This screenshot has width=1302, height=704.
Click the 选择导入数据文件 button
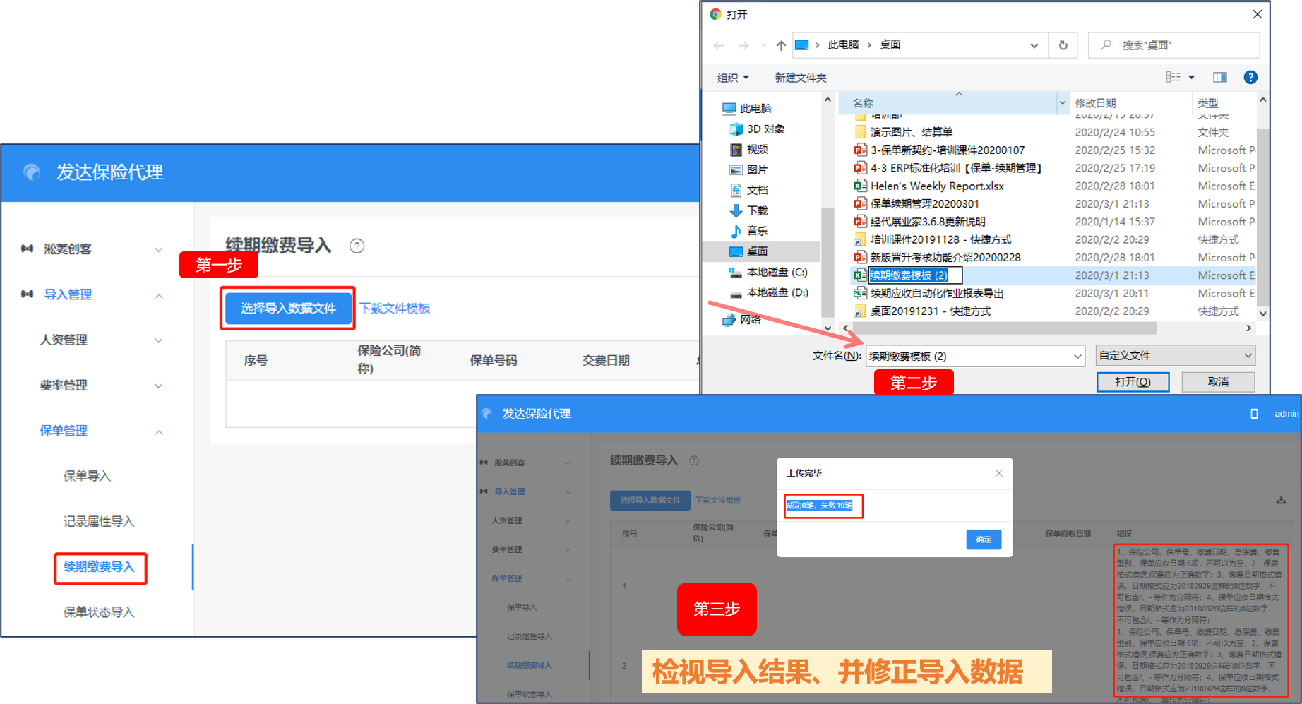288,309
